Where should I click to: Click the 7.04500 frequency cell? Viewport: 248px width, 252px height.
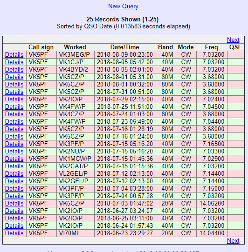tap(212, 107)
